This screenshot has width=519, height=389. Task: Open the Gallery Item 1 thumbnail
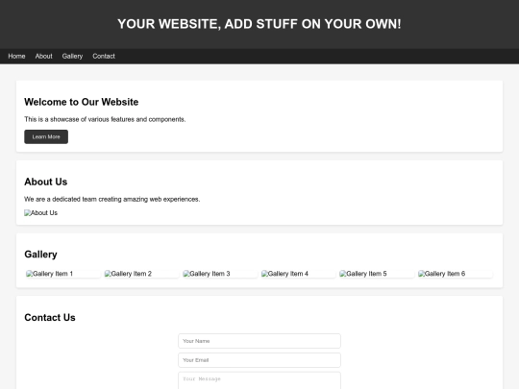(x=62, y=274)
